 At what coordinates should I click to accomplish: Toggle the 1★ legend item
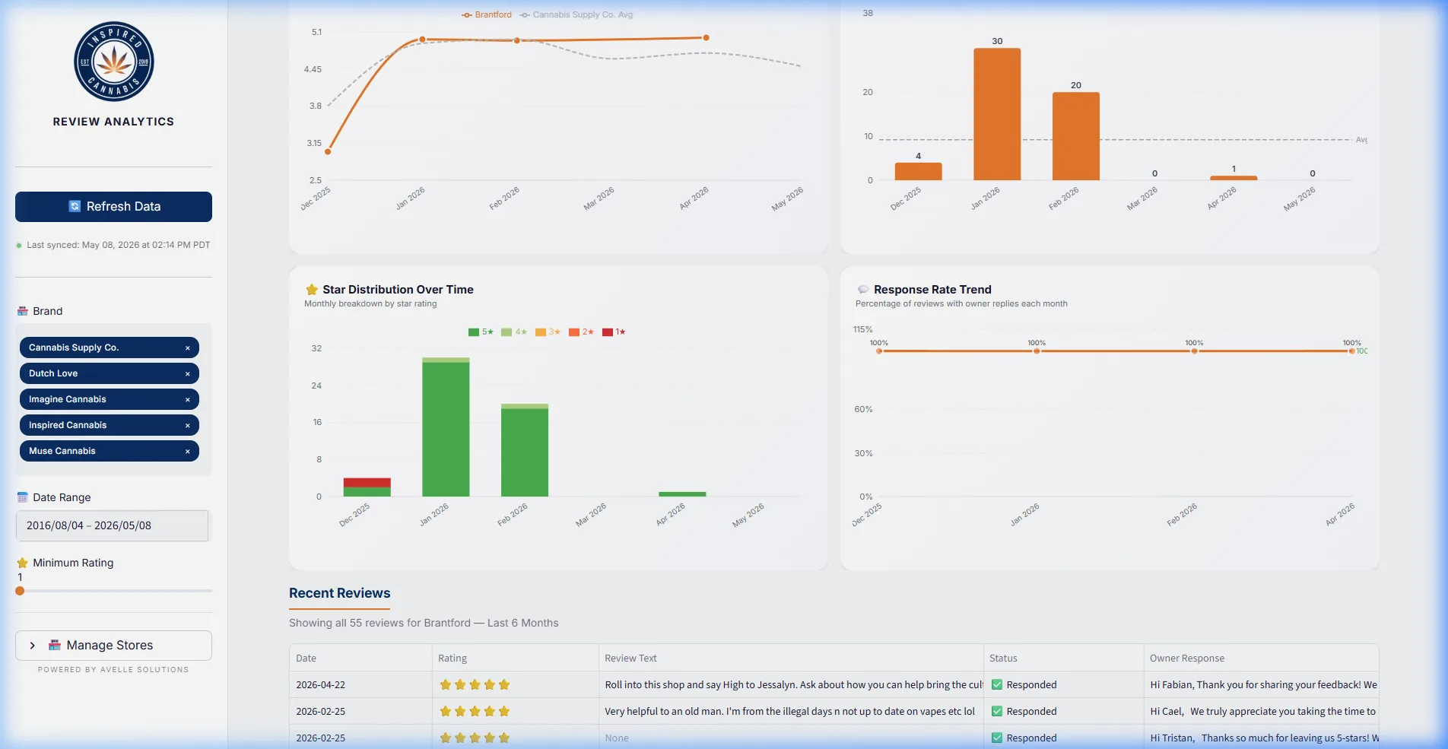614,332
